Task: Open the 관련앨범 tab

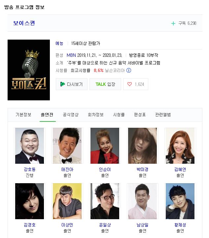Action: click(163, 115)
